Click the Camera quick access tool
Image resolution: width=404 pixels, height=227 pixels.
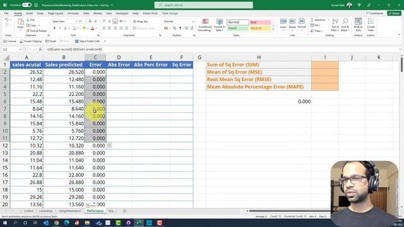tap(10, 41)
